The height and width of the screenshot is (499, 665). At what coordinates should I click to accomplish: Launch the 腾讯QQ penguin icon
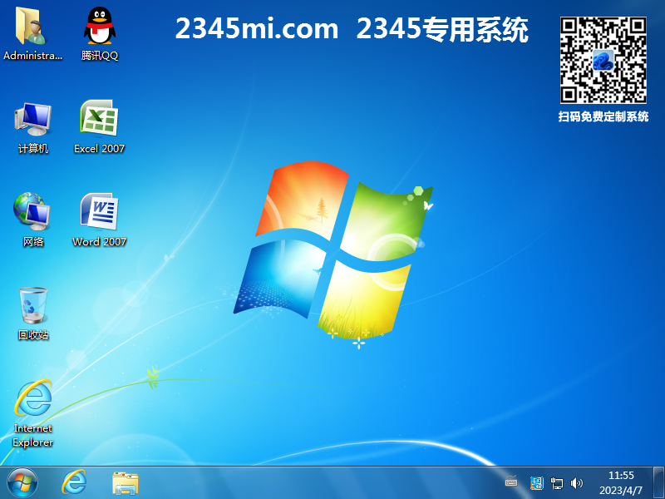pyautogui.click(x=99, y=27)
